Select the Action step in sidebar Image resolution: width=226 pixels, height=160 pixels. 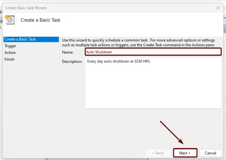click(10, 53)
